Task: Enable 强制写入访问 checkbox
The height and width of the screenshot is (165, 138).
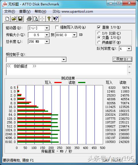Action: 57,27
